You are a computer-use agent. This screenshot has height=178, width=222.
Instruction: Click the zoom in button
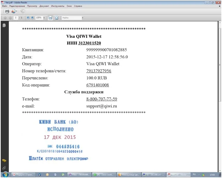click(x=33, y=18)
